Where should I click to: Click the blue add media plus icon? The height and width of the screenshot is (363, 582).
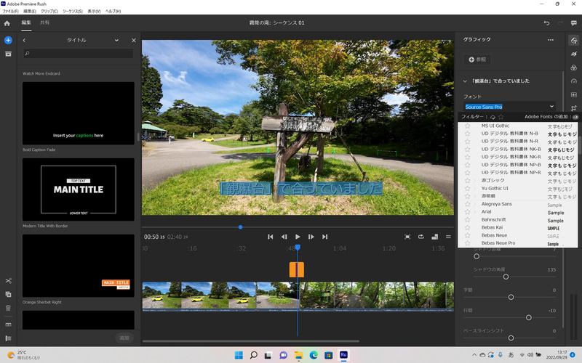pyautogui.click(x=8, y=41)
